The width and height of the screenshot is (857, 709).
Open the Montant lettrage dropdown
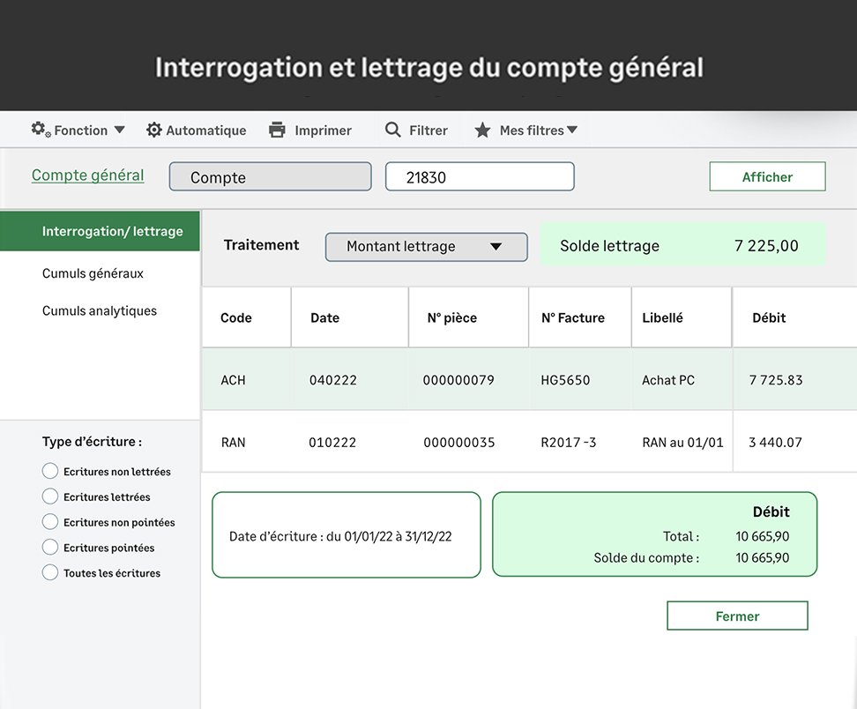click(x=426, y=247)
